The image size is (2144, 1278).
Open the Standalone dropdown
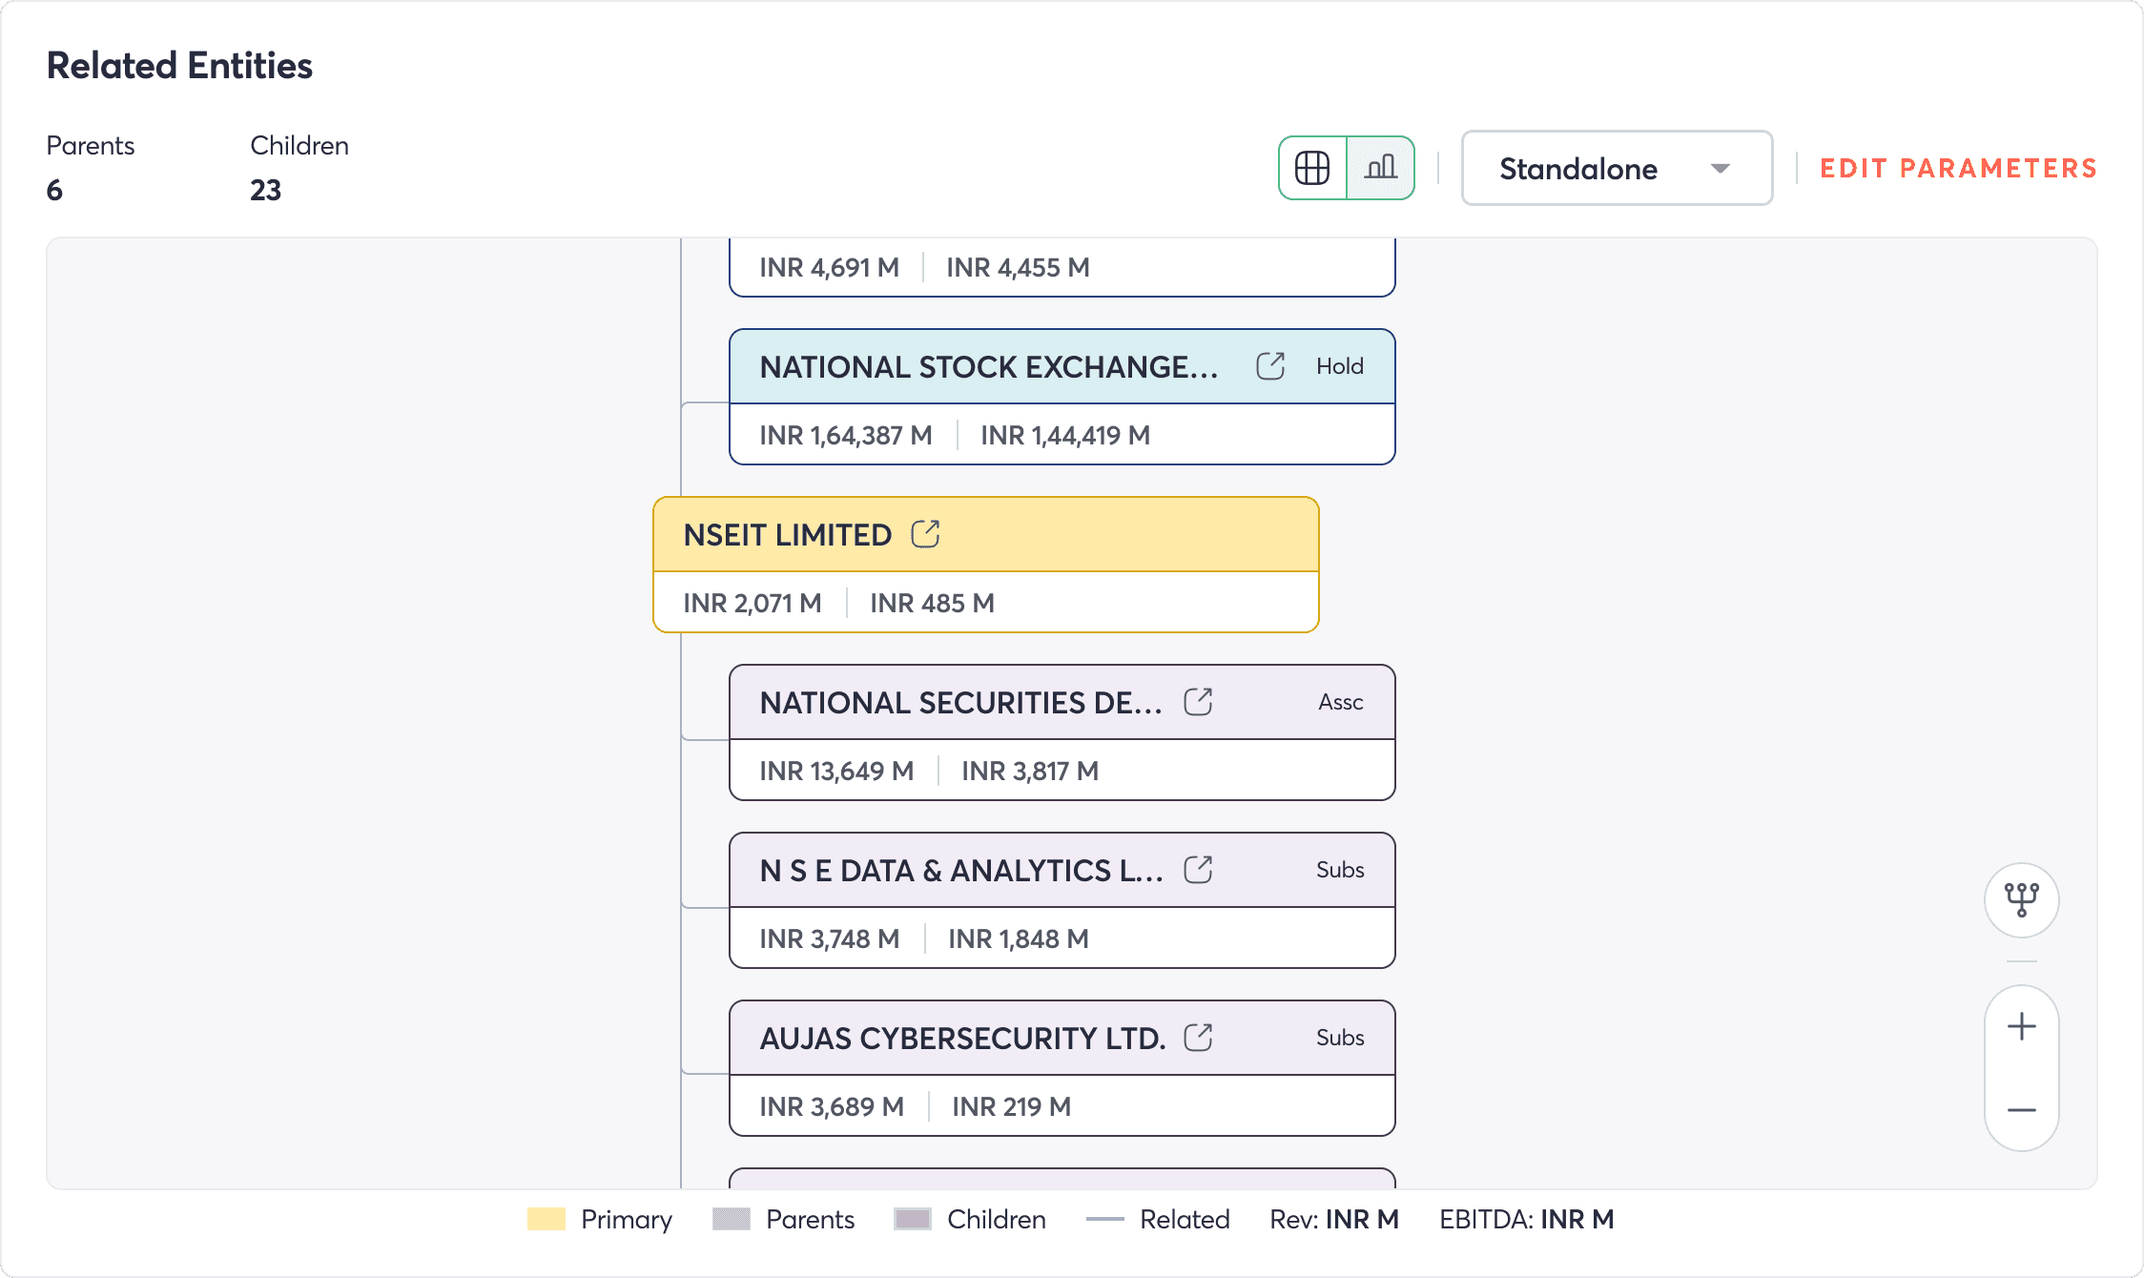click(x=1617, y=168)
